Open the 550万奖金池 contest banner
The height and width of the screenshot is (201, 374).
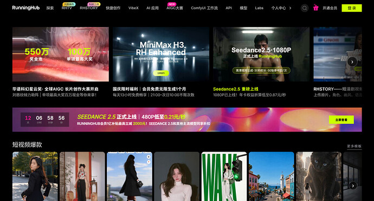point(61,54)
